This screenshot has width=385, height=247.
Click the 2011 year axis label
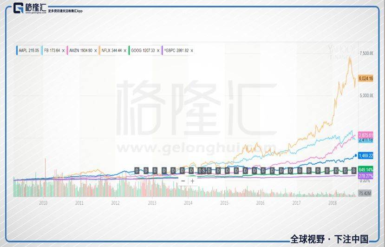point(79,203)
